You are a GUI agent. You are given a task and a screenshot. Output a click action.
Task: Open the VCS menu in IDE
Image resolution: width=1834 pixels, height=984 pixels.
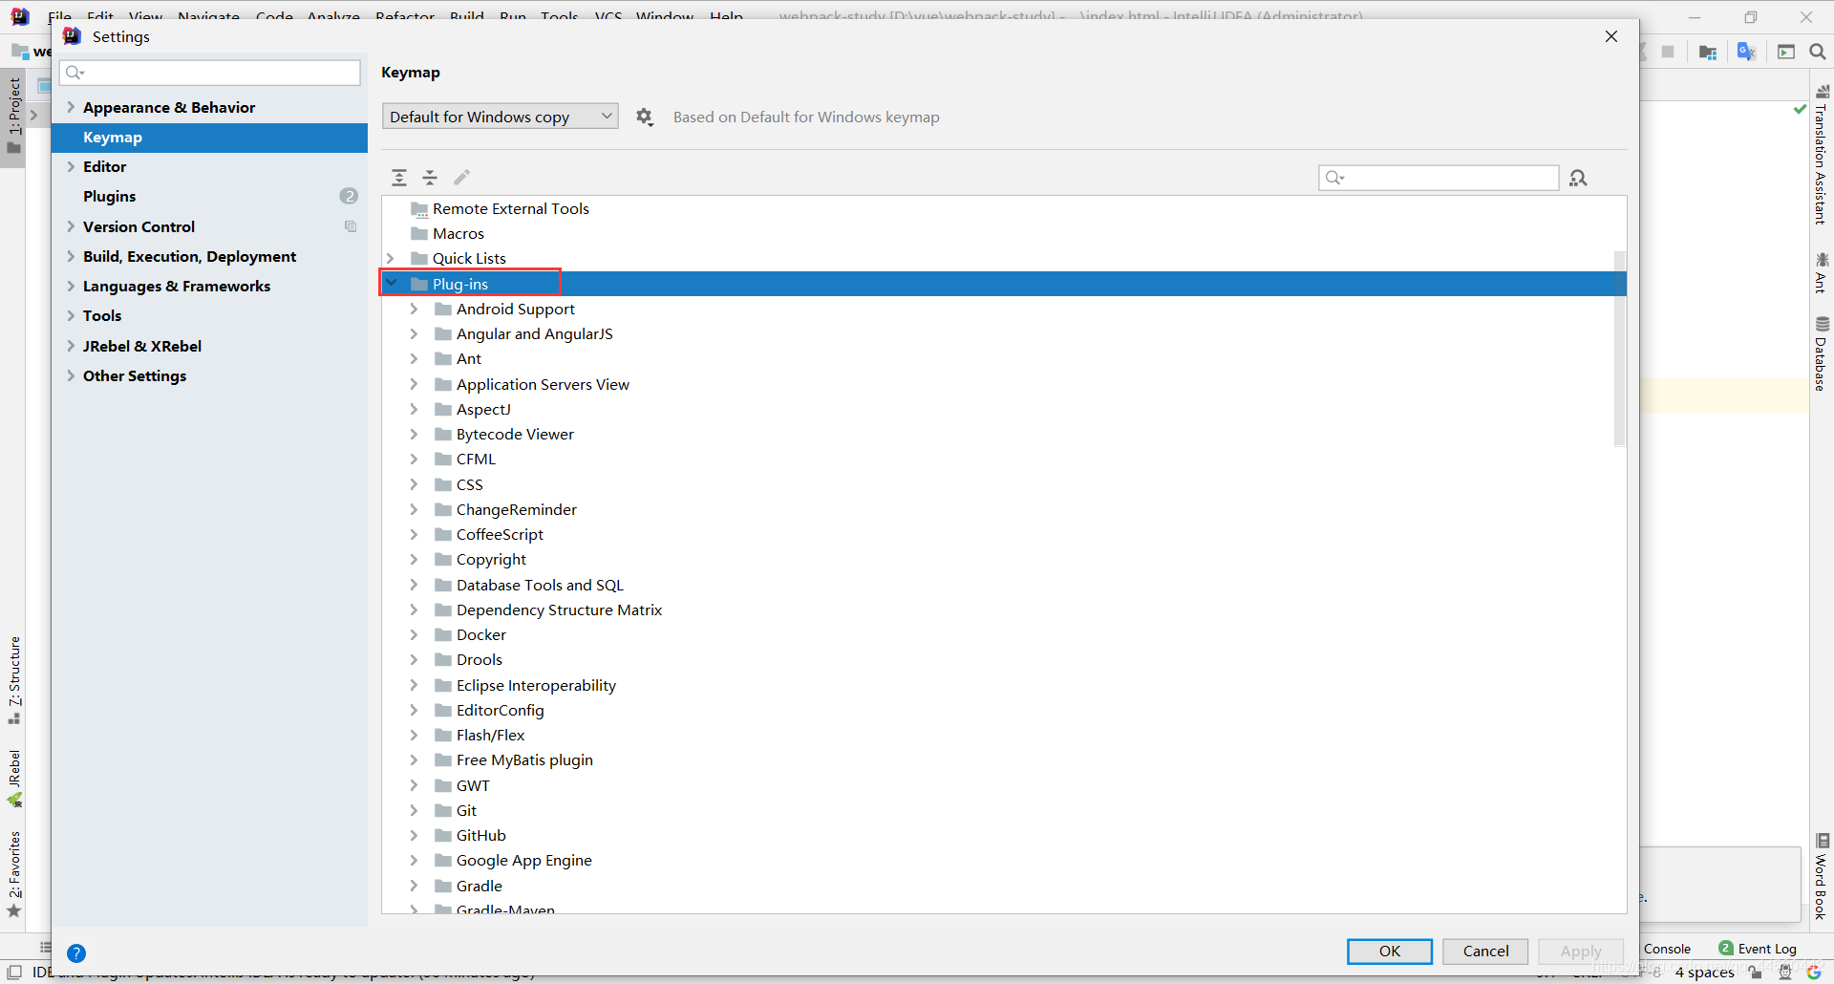[x=608, y=16]
